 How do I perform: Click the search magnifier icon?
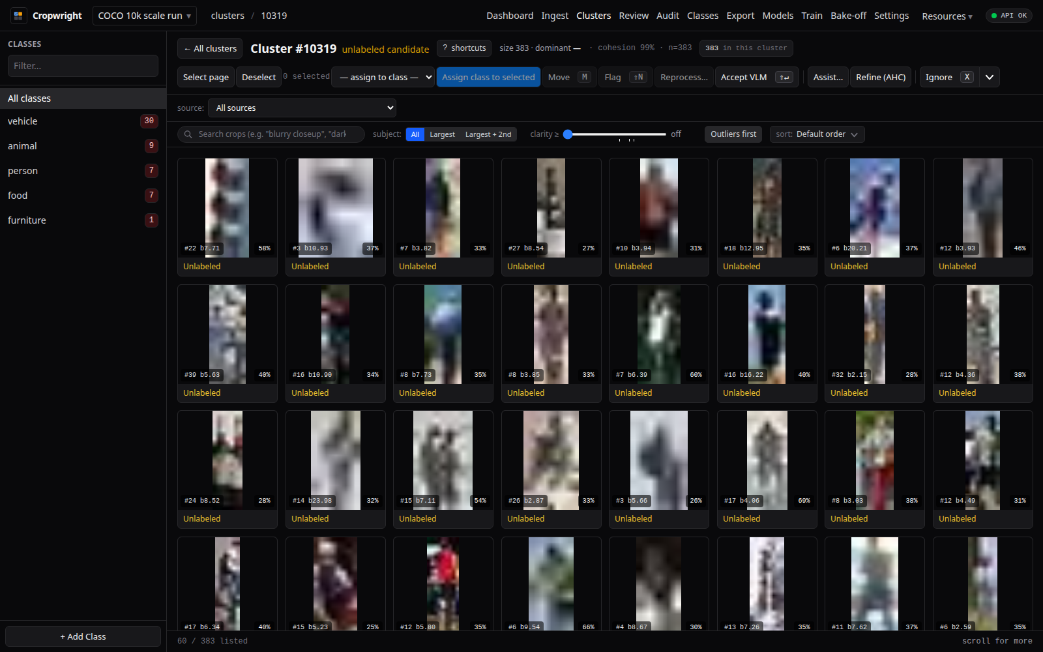coord(188,134)
